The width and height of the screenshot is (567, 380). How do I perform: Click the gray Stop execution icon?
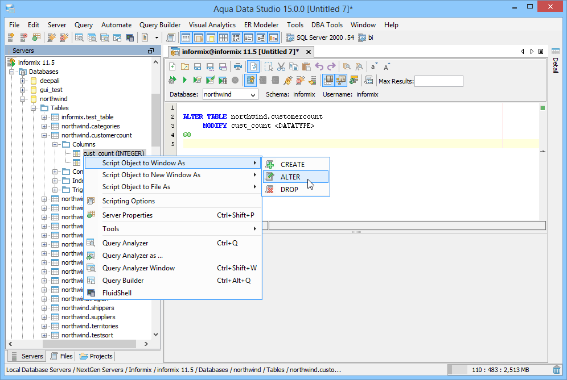[235, 80]
